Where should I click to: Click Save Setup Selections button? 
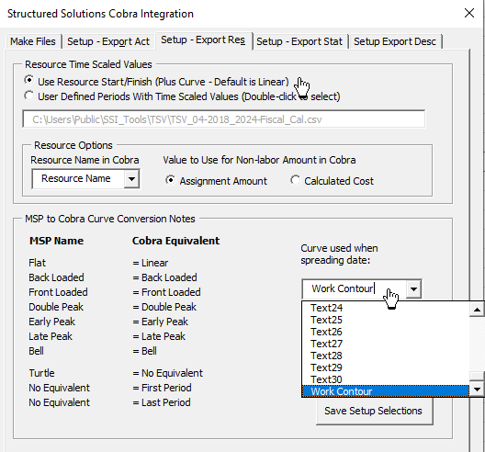(x=374, y=411)
